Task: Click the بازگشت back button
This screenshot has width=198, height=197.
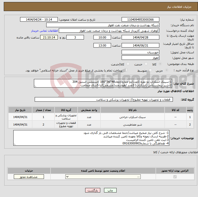Action: (x=92, y=190)
